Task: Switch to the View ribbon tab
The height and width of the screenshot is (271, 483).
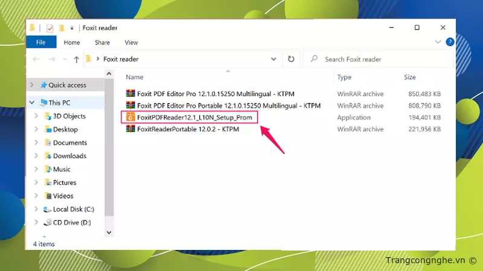Action: pyautogui.click(x=131, y=42)
